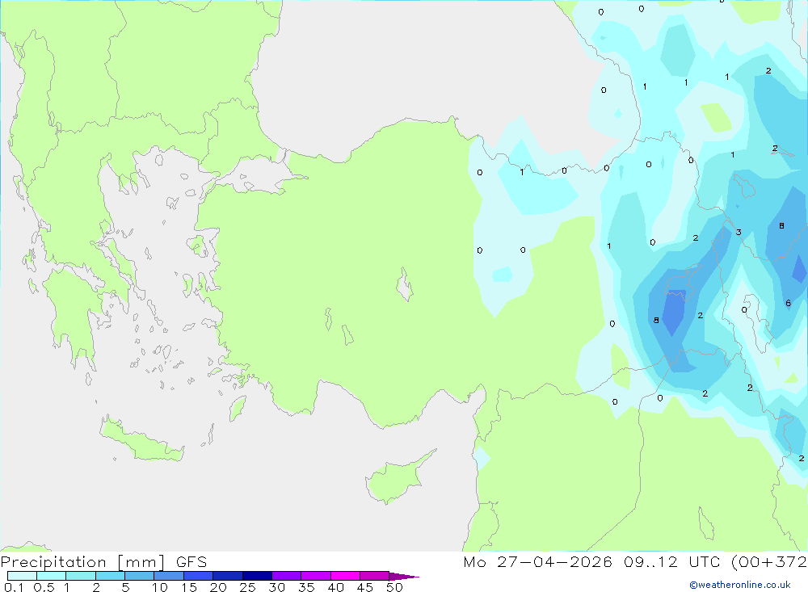
Task: Select the 45–50 mm legend color swatch
Action: pos(374,576)
